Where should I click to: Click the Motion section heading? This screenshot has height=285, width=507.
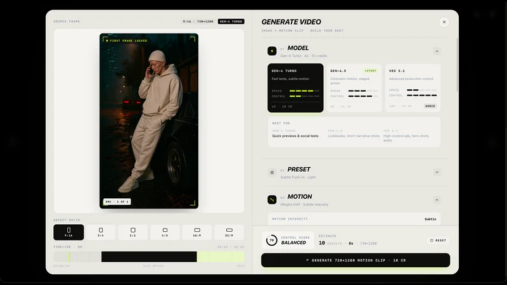point(300,196)
